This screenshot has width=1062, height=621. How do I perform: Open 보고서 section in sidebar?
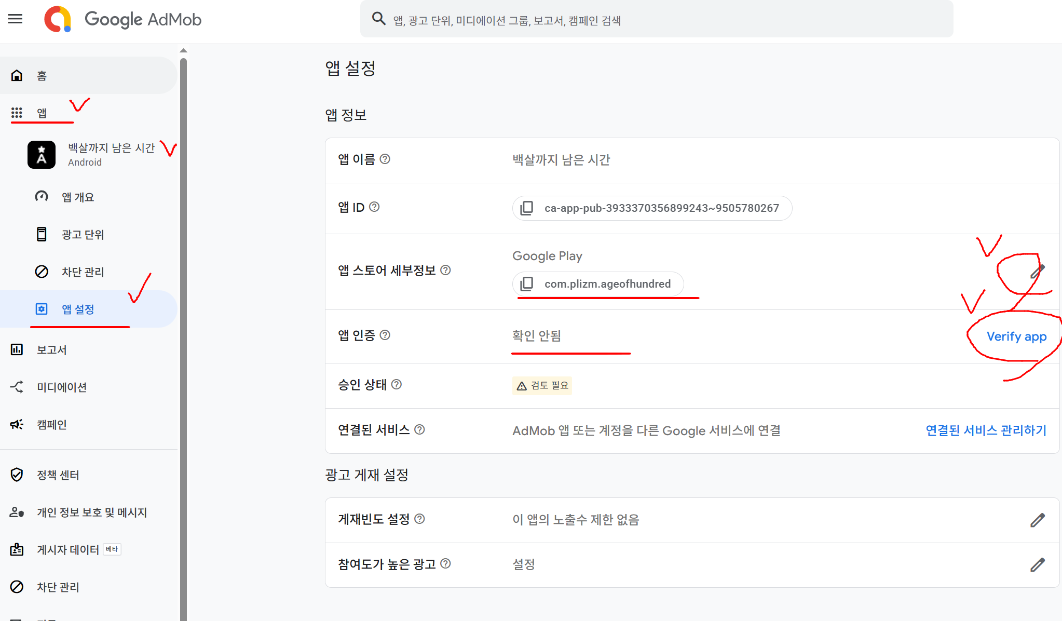51,350
